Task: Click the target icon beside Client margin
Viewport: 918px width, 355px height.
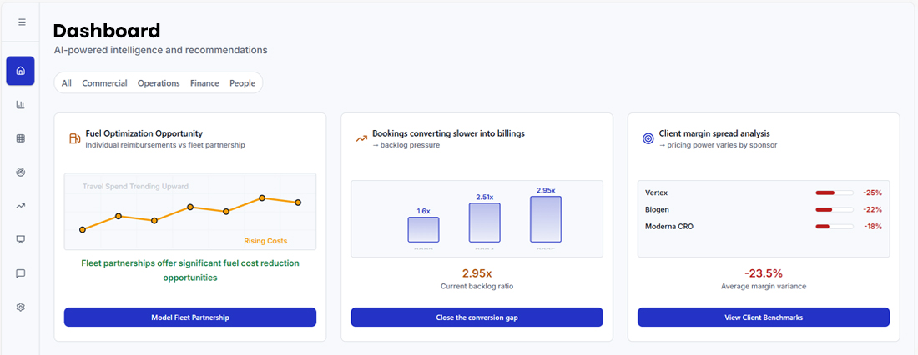Action: 648,138
